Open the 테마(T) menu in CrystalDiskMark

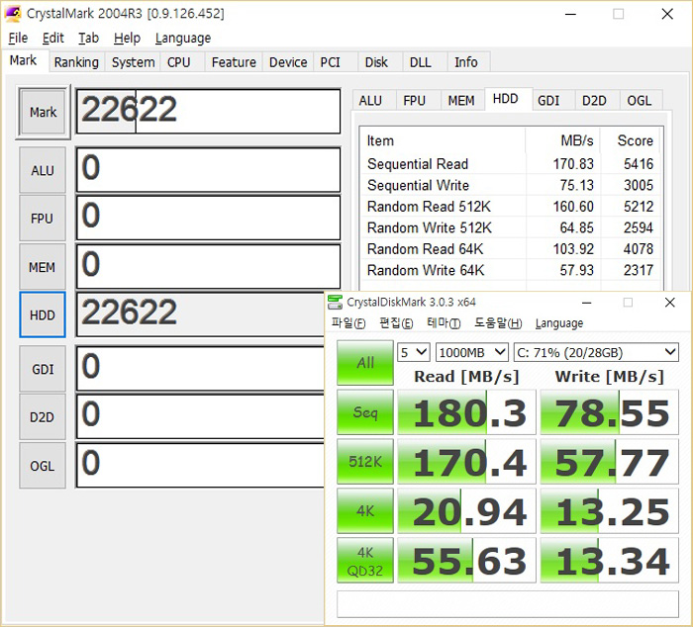[x=444, y=323]
